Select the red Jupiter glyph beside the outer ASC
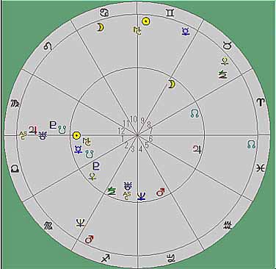The image size is (276, 269). 32,130
